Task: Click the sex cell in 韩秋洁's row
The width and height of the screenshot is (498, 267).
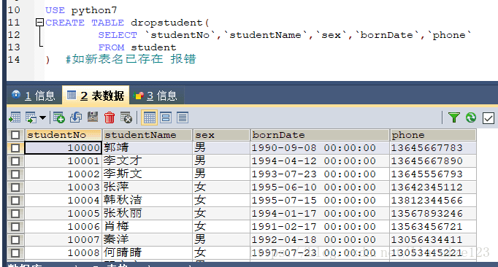Action: point(221,201)
